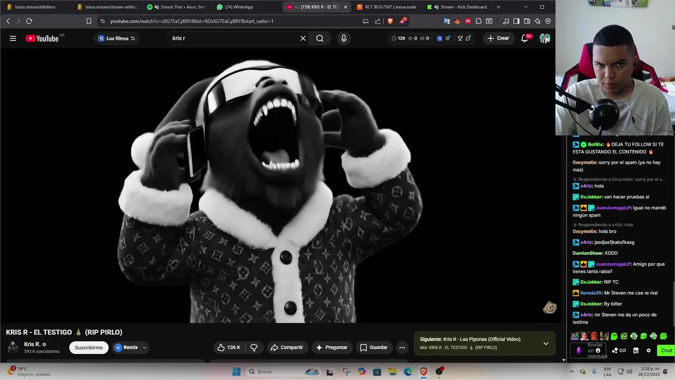Switch to the blaze.stream/elbitterx tab
The height and width of the screenshot is (380, 675).
[35, 7]
